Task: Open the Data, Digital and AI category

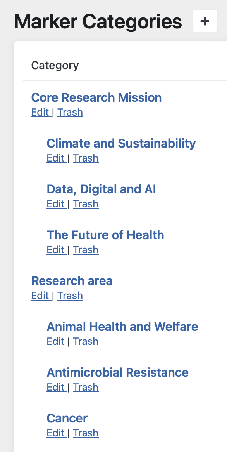Action: (x=101, y=189)
